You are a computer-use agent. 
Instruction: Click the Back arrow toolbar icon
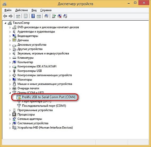(5, 16)
